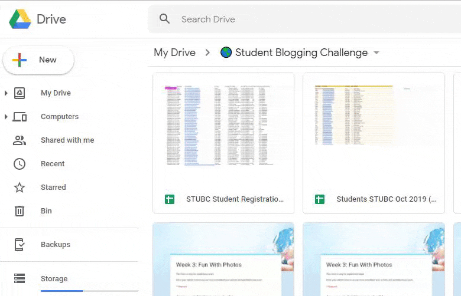
Task: Open My Drive in the sidebar
Action: tap(56, 93)
